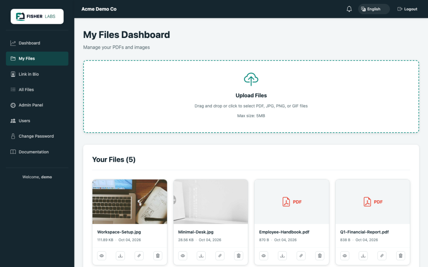Open the English language selector
Screen dimensions: 428x267
point(374,9)
